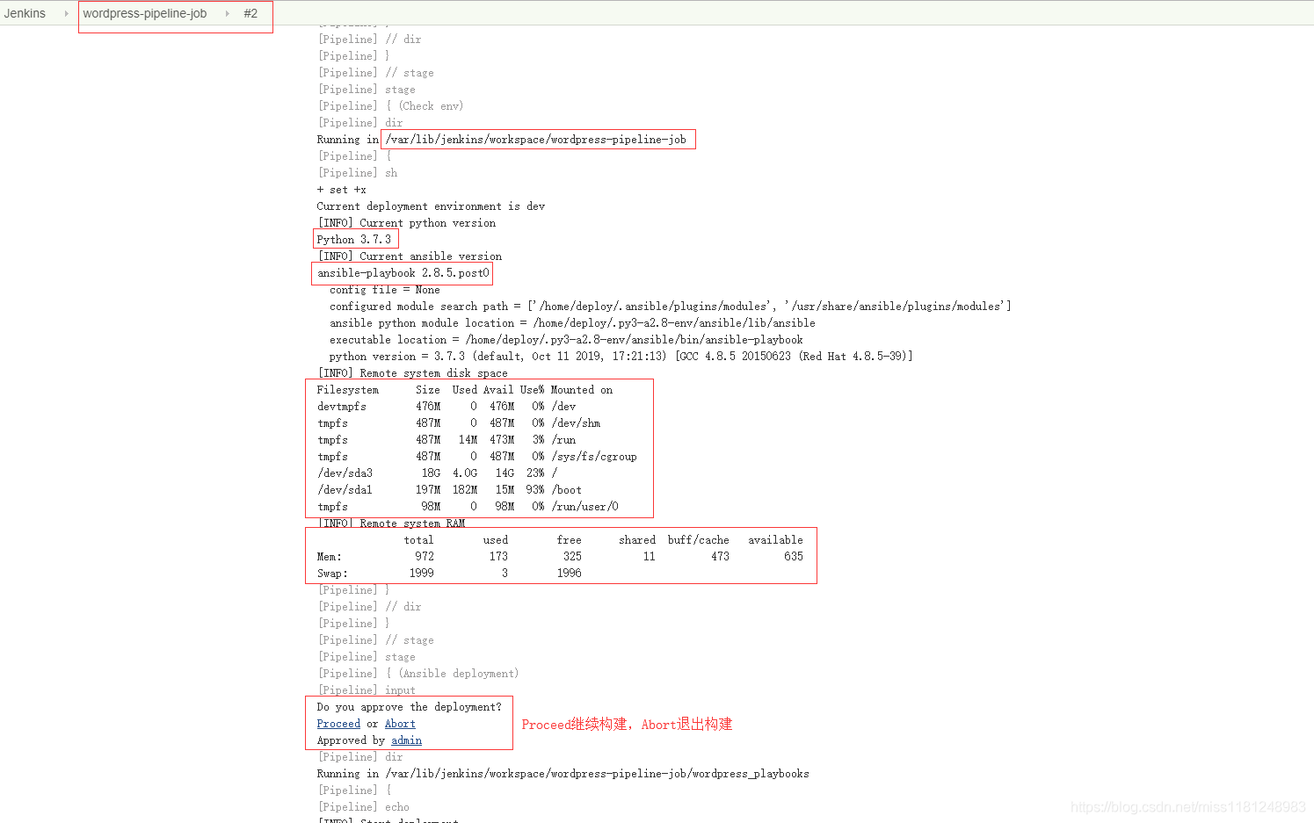Click the /run tmpfs row

coord(446,440)
